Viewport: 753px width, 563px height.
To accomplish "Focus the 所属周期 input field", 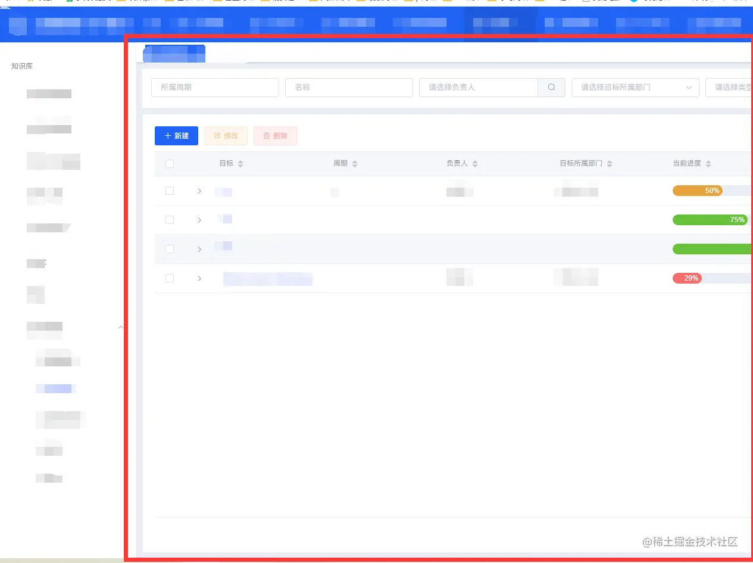I will tap(215, 87).
